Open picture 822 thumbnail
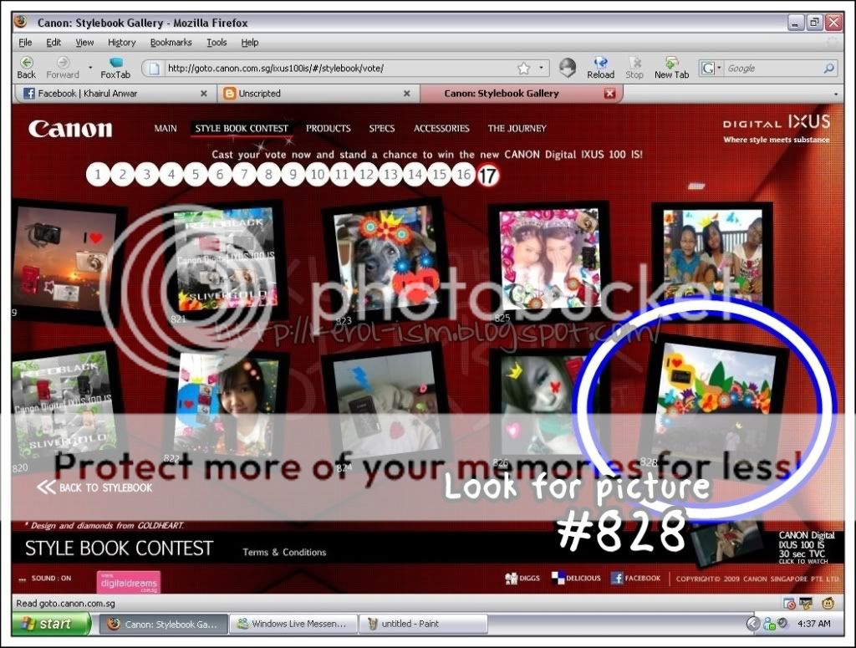This screenshot has width=856, height=648. pos(226,406)
